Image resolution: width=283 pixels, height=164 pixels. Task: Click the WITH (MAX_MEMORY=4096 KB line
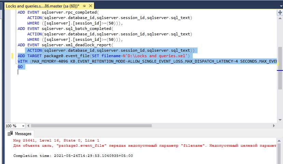coord(147,62)
